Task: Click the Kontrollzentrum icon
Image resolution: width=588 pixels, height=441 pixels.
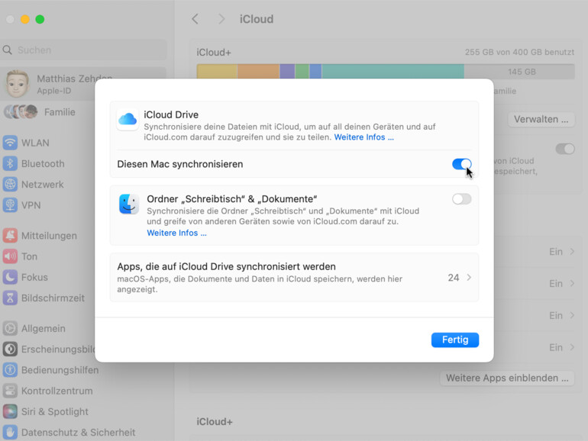Action: point(10,391)
